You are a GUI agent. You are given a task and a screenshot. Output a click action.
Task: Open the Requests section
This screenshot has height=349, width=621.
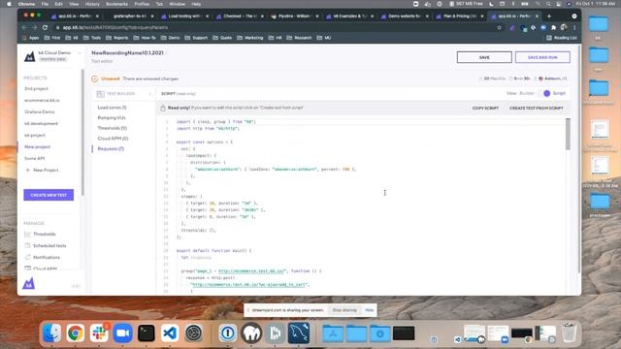point(111,148)
